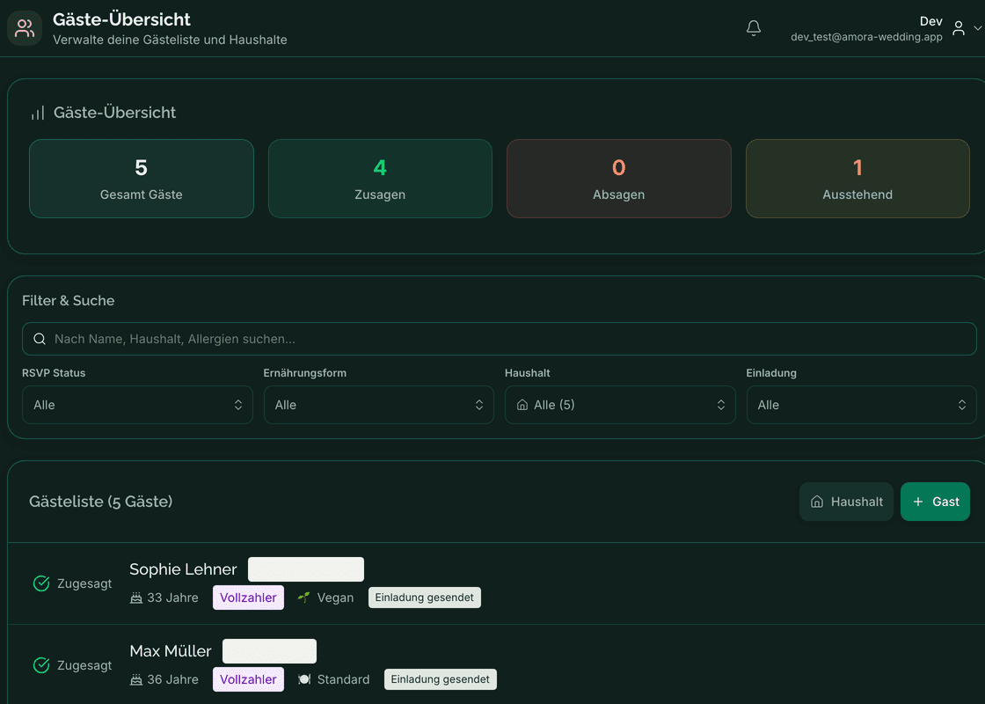
Task: Open the Haushalt filter dropdown
Action: (620, 405)
